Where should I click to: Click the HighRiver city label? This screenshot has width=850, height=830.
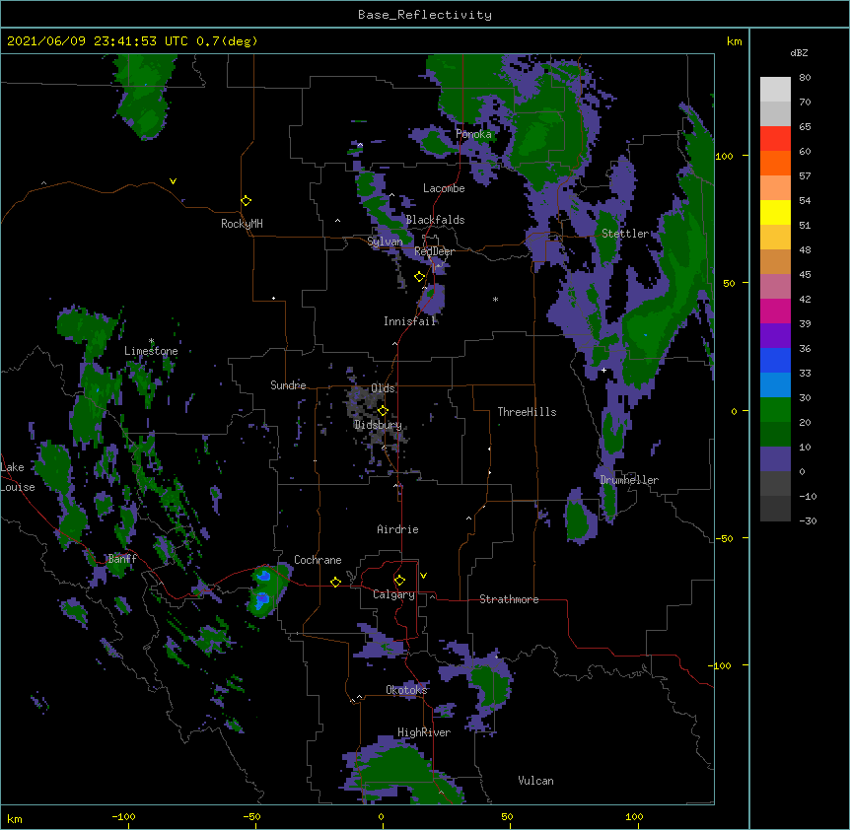click(x=424, y=732)
